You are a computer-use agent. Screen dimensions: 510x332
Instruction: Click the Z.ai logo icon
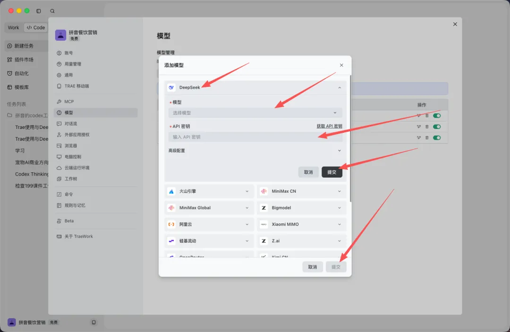pyautogui.click(x=264, y=241)
